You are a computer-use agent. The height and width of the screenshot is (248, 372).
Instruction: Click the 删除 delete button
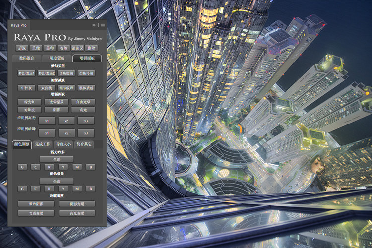pyautogui.click(x=91, y=48)
